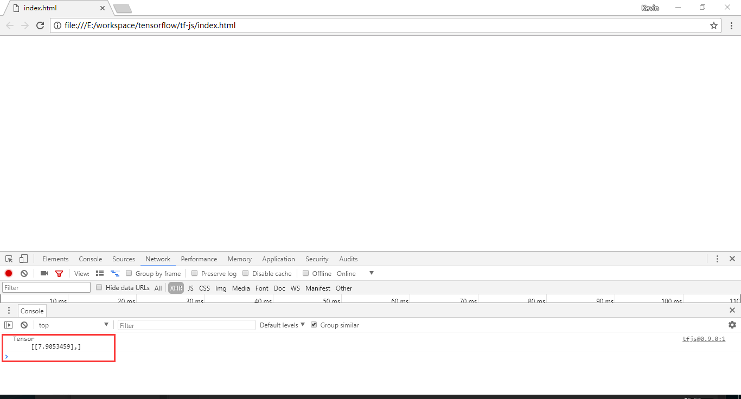
Task: Enable the Preserve log checkbox
Action: click(195, 273)
